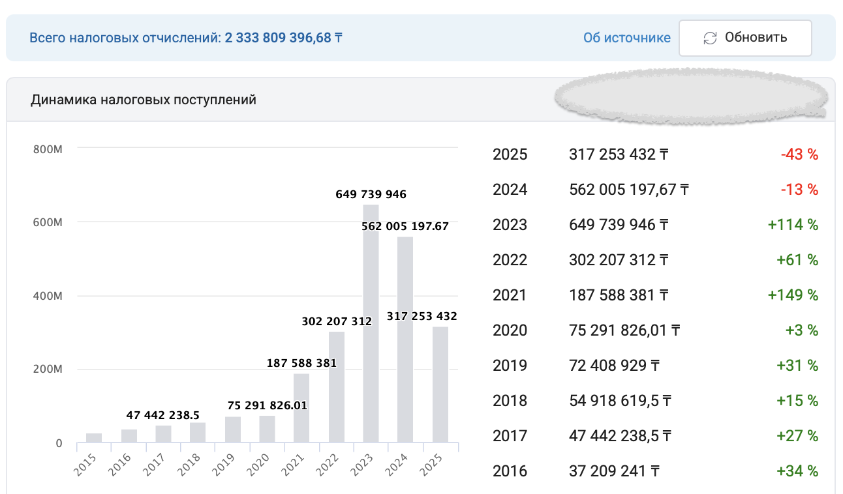Click the 2020 bar in the chart
Screen dimensions: 843x494
pos(267,429)
